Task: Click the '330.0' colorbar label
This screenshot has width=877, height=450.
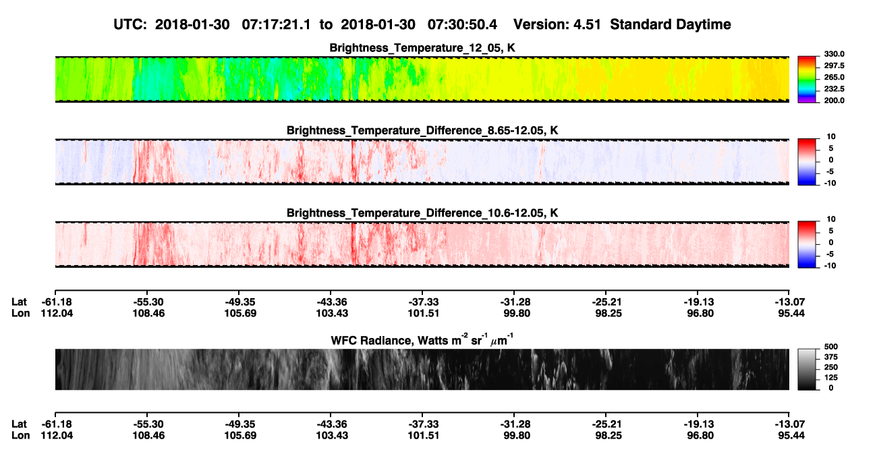Action: 834,54
